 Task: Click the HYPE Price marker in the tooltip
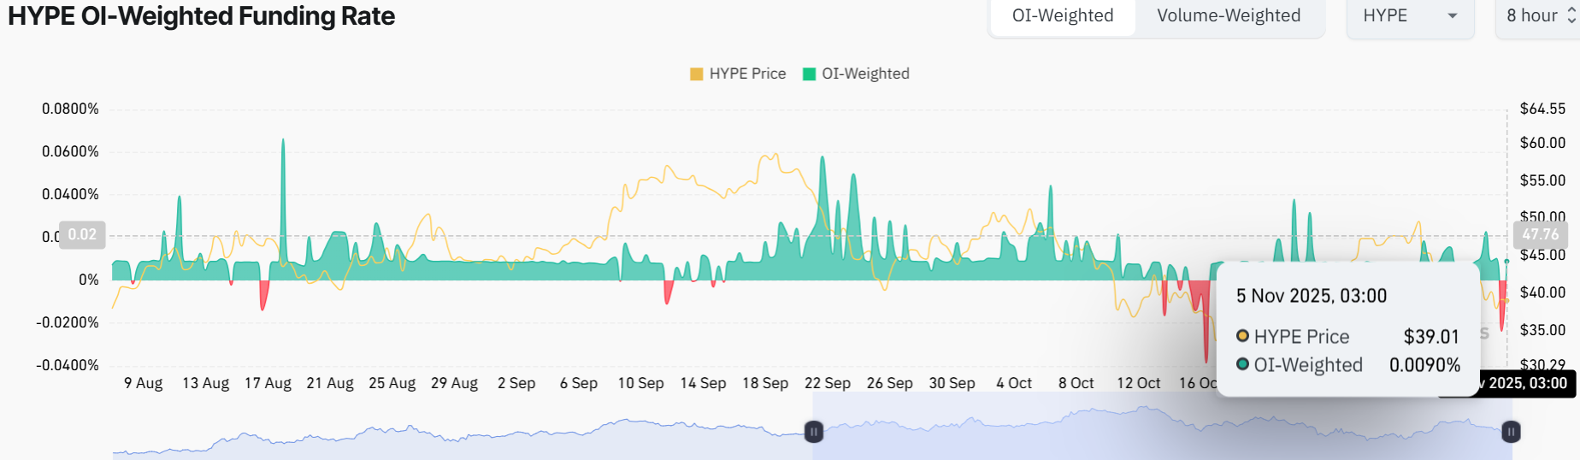1243,336
